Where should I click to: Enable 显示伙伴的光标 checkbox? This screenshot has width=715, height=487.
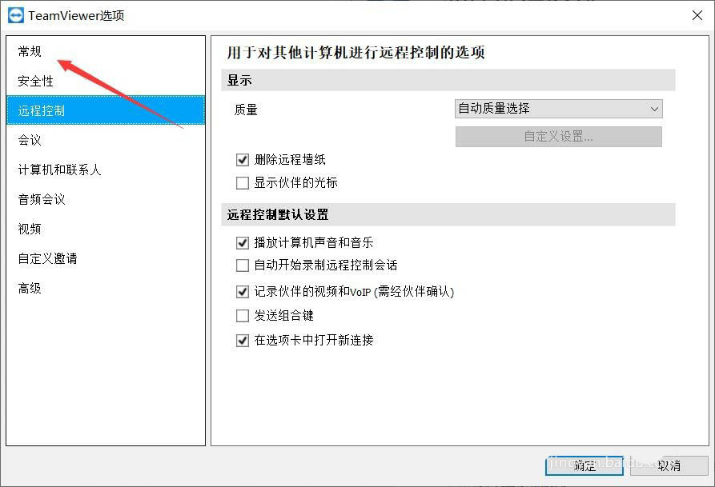pos(242,183)
